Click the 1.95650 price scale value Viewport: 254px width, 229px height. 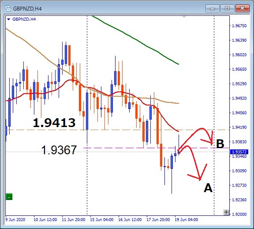(239, 69)
